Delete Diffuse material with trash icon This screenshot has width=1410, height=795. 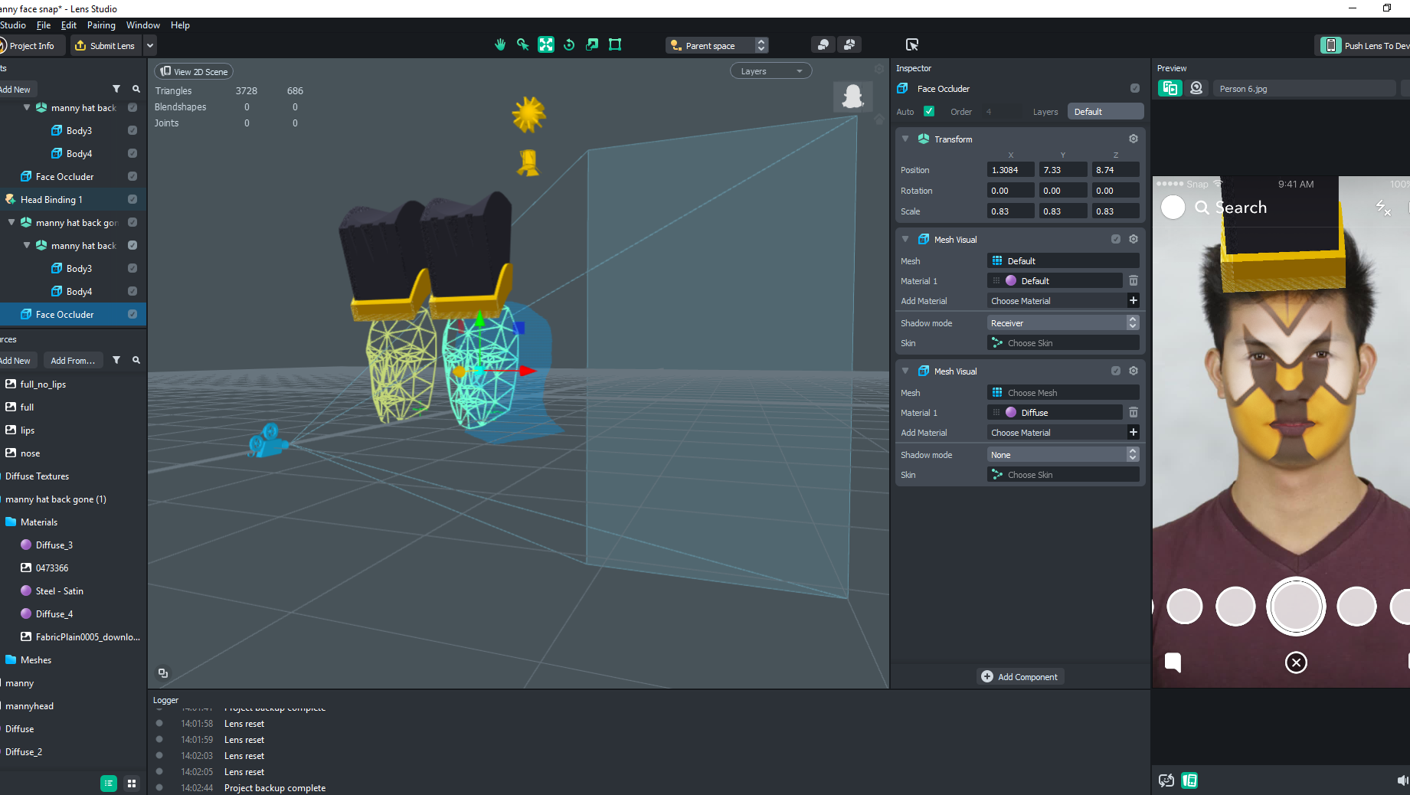[1133, 413]
